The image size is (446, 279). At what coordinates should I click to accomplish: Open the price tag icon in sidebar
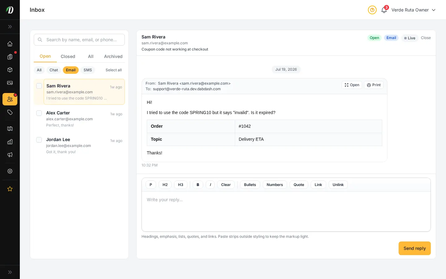10,112
